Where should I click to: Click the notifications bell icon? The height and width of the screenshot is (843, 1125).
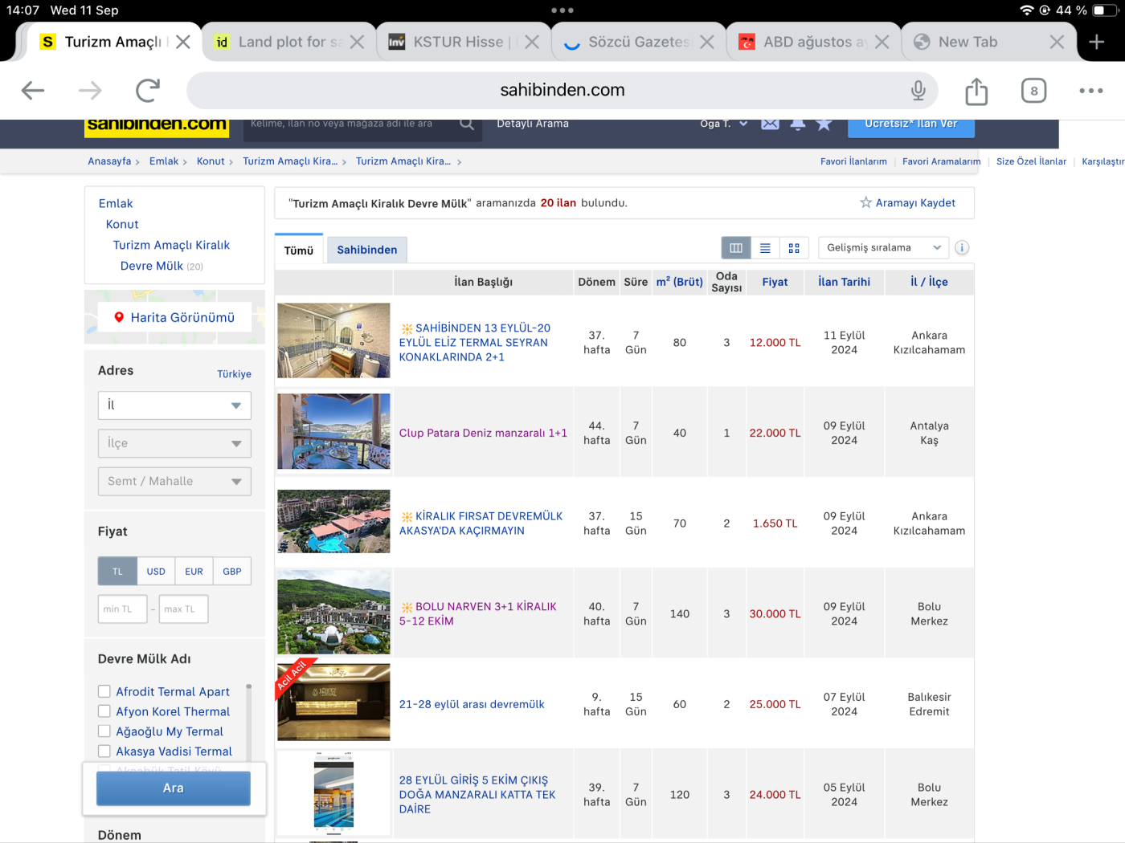point(797,124)
